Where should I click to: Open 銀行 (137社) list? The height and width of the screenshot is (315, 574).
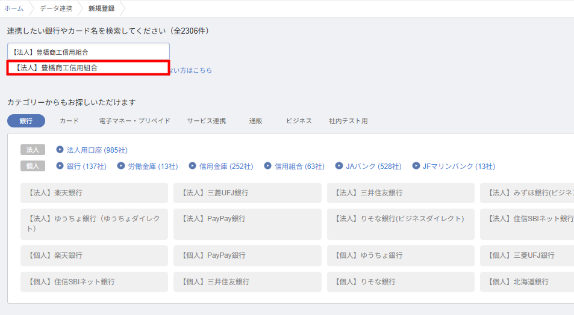(86, 167)
